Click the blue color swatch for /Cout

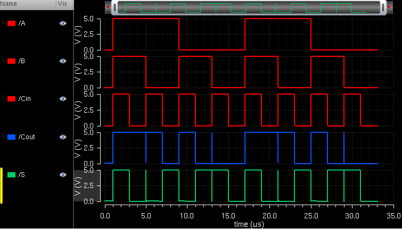[x=12, y=137]
